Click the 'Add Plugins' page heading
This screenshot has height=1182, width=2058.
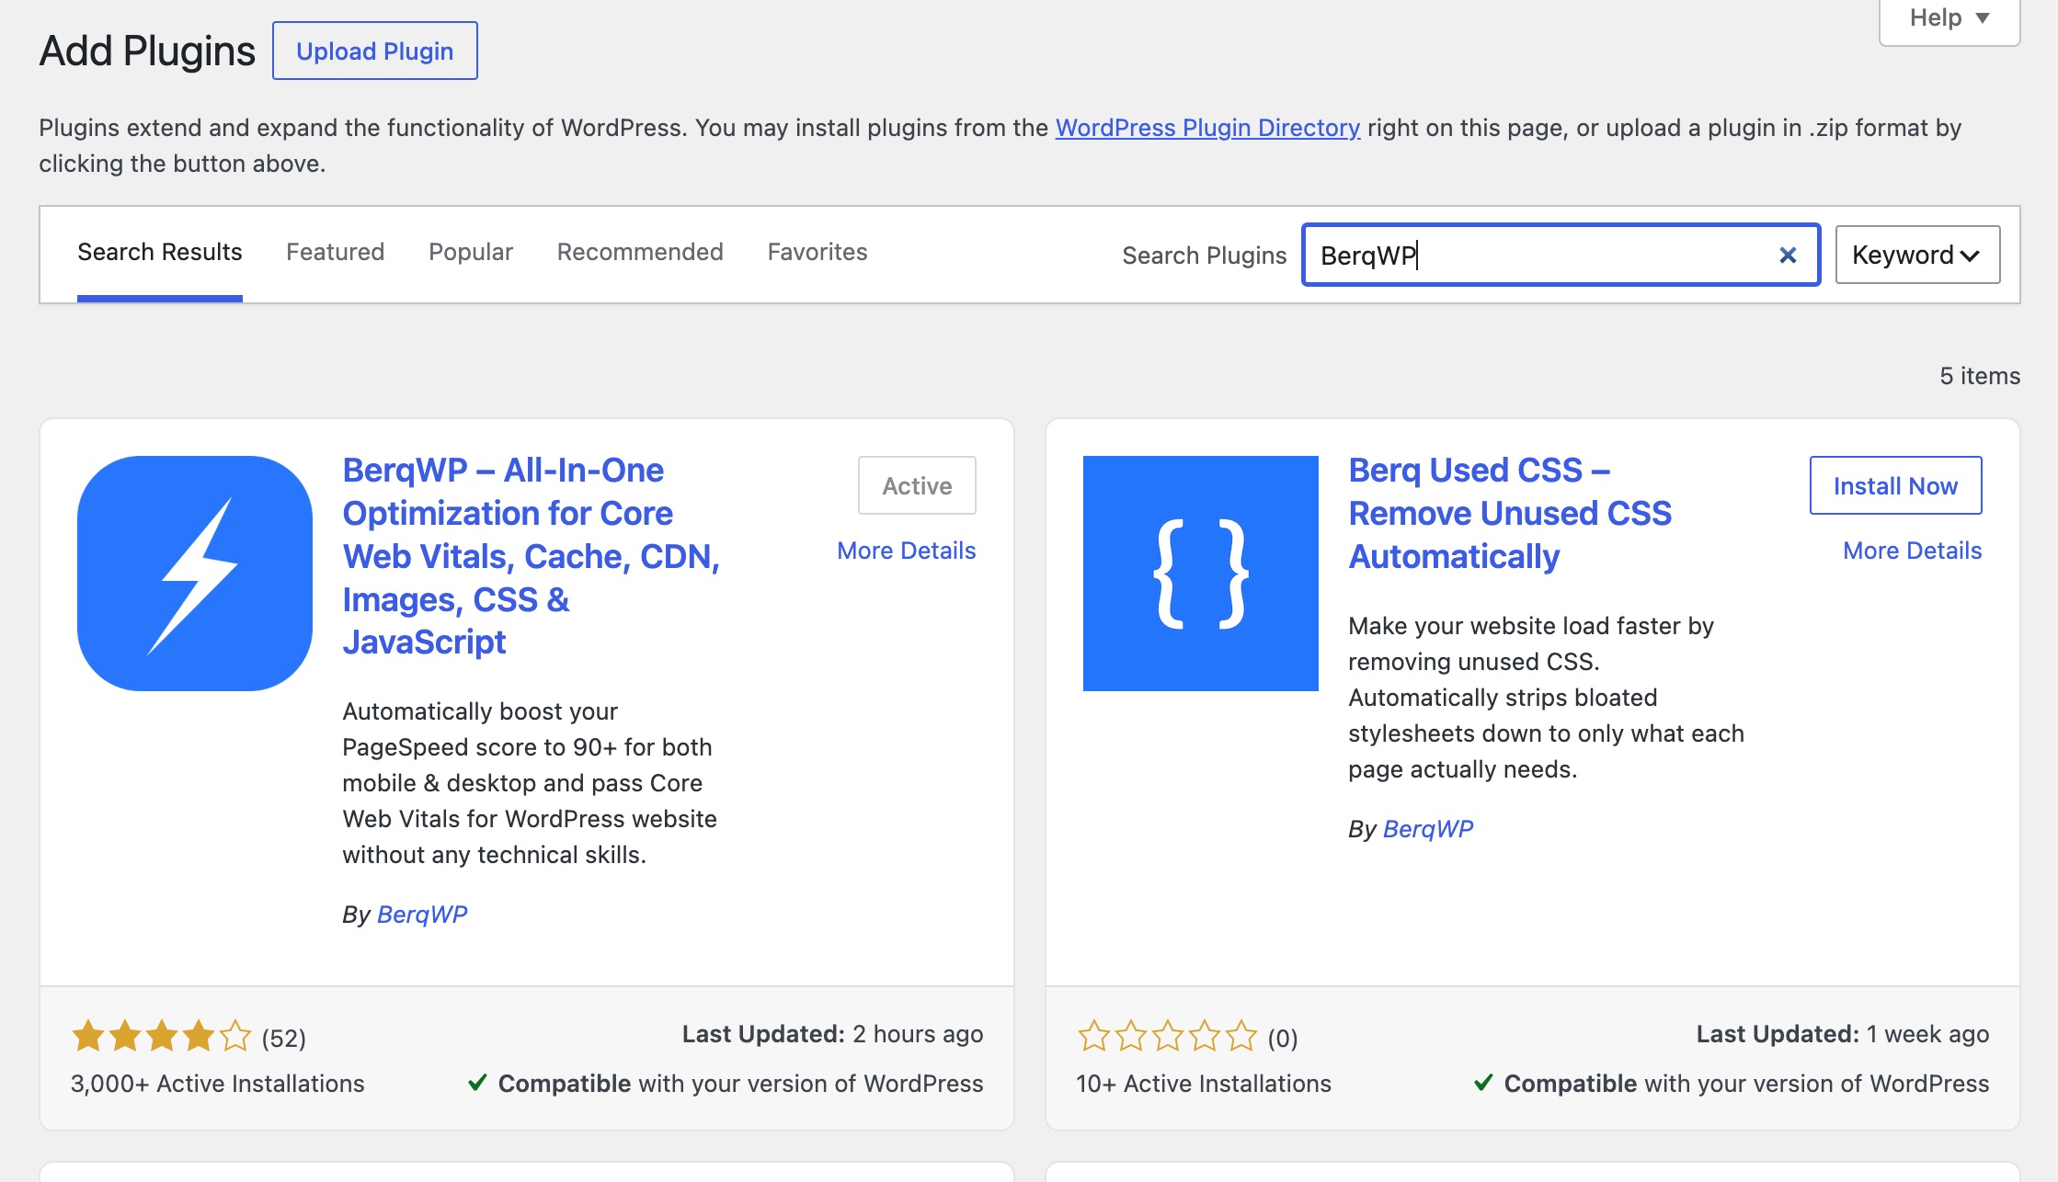point(147,51)
